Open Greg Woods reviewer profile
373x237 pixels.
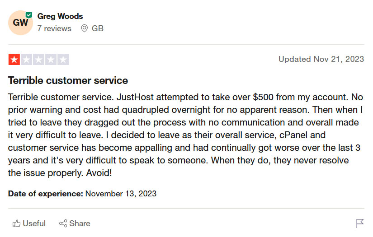(60, 16)
